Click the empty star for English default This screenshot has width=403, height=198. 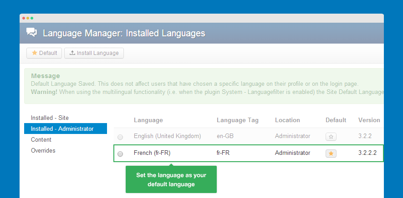pyautogui.click(x=331, y=136)
